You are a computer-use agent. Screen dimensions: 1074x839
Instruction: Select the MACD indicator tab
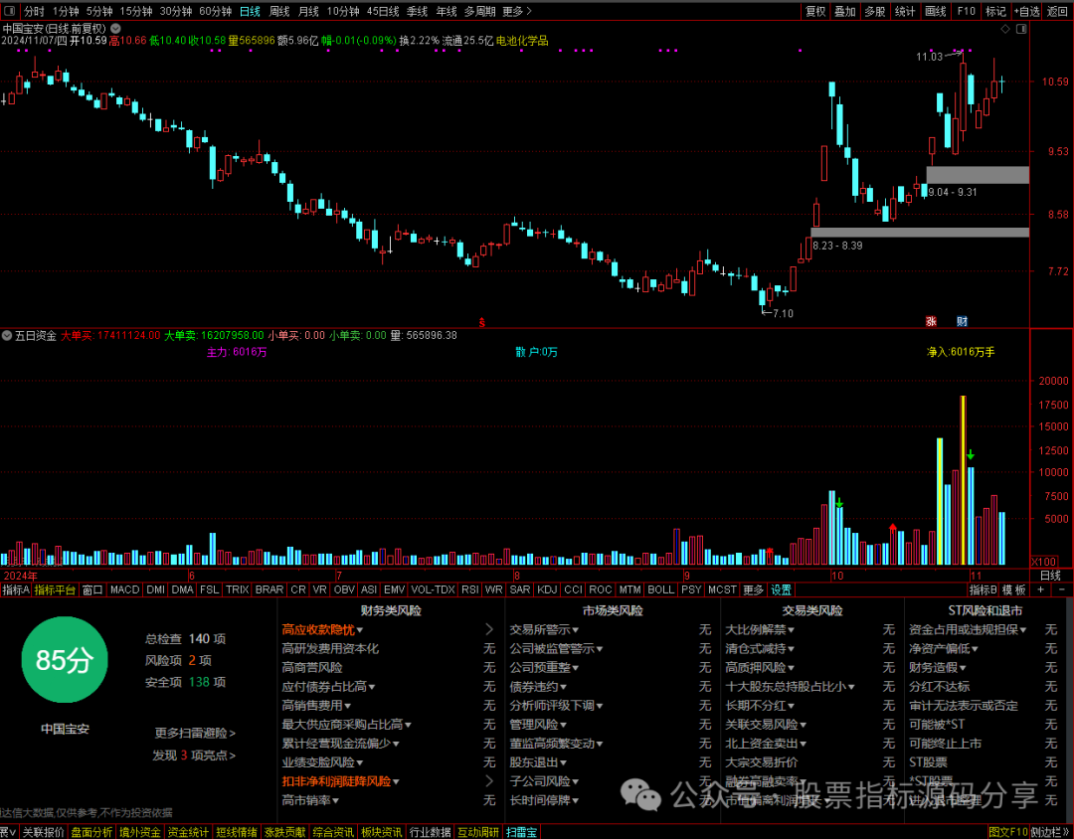coord(124,589)
